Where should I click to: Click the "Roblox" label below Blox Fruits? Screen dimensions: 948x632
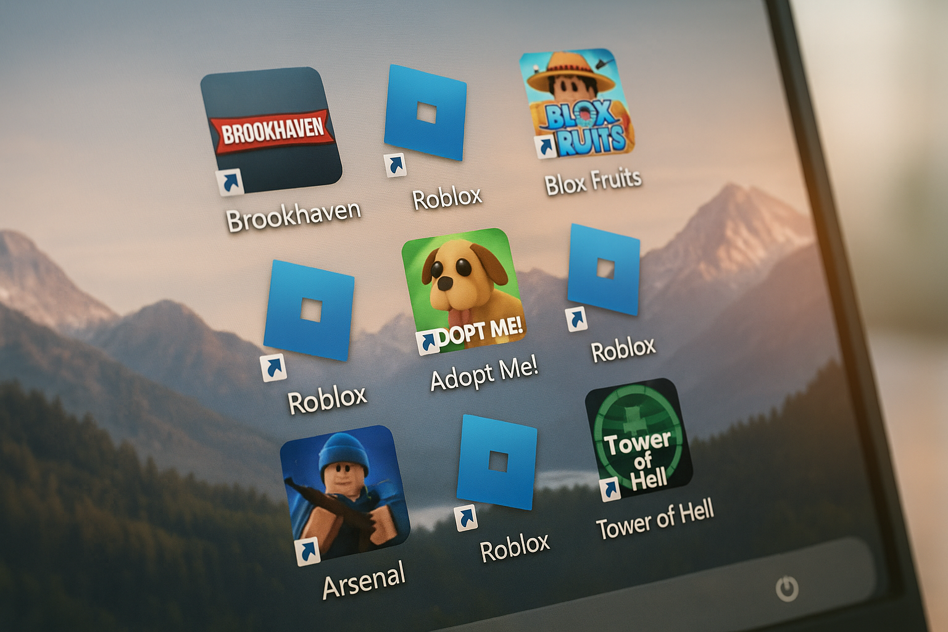pyautogui.click(x=623, y=349)
